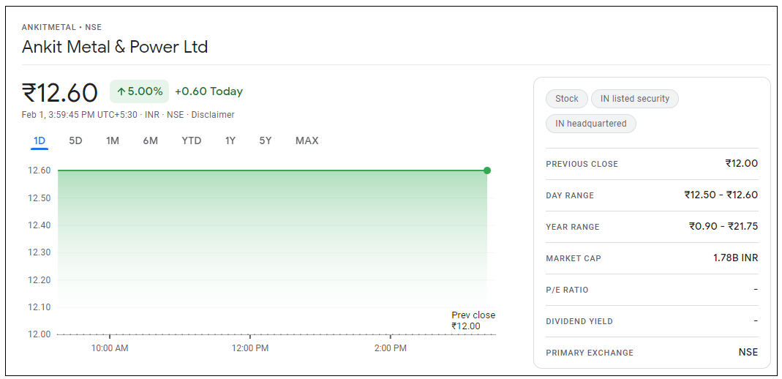Click the Day Range value
This screenshot has height=379, width=782.
[x=721, y=195]
